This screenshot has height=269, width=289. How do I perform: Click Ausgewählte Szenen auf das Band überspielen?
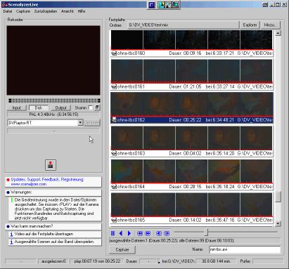(54, 242)
